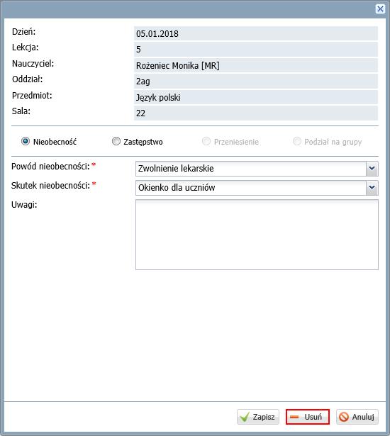Screen dimensions: 390x436
Task: Click the Sala value 22
Action: [x=140, y=113]
